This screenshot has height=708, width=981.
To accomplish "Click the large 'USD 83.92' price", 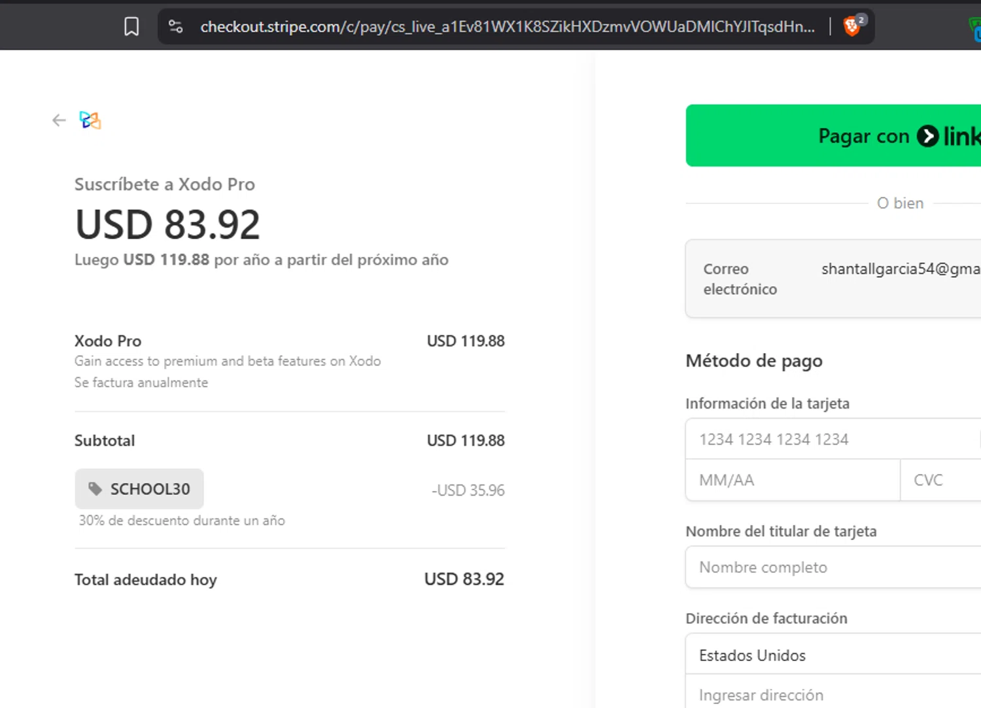I will point(167,224).
